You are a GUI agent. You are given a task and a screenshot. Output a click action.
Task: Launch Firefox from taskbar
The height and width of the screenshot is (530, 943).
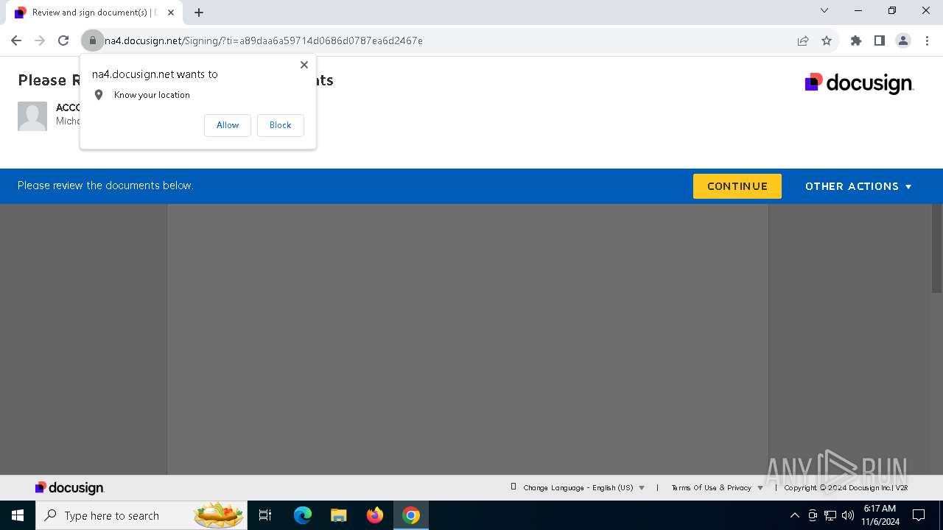click(375, 515)
